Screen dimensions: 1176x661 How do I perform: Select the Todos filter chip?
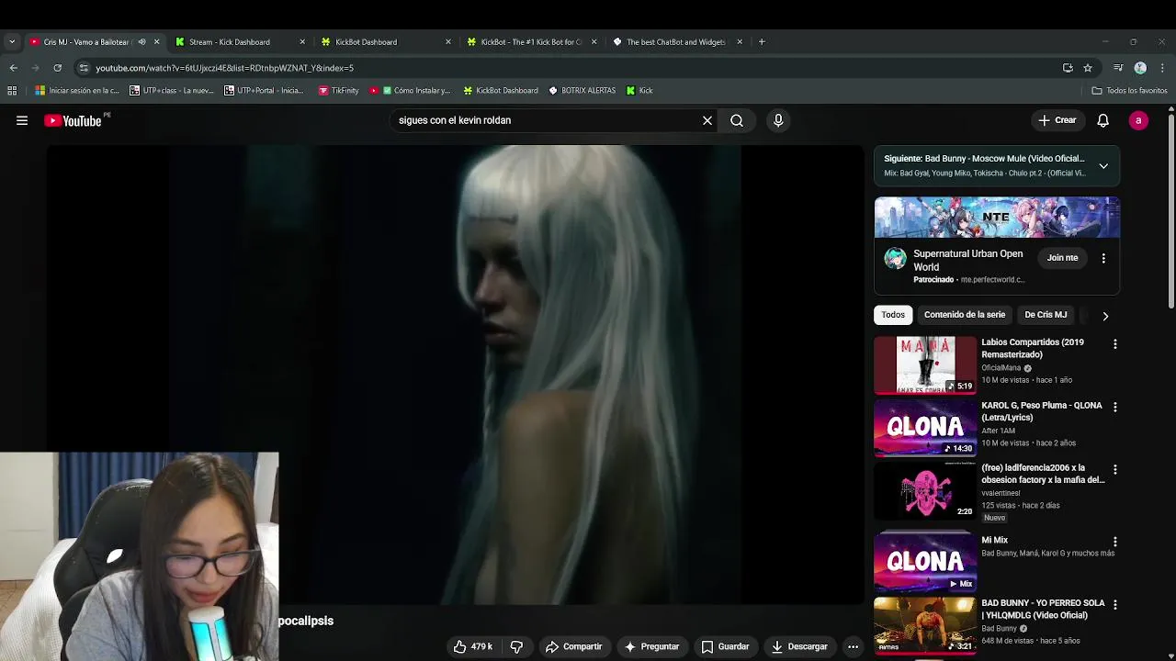point(893,315)
